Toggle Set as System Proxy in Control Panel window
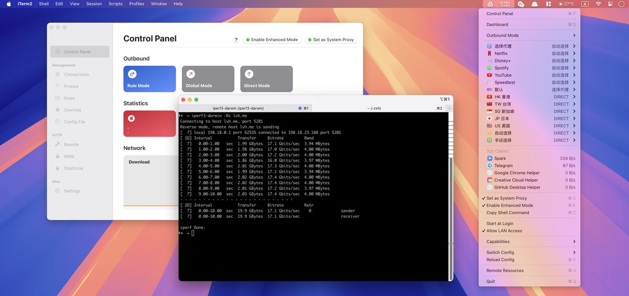Screen dimensions: 629x296 pos(331,40)
